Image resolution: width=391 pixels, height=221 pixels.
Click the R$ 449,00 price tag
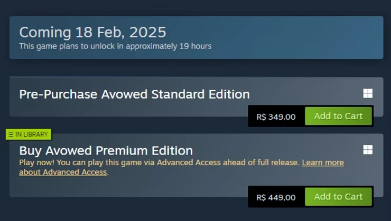276,197
